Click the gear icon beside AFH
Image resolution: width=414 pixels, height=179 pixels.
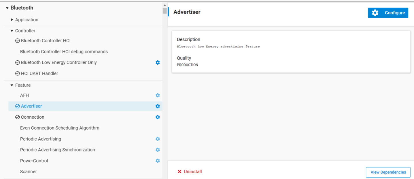point(158,95)
